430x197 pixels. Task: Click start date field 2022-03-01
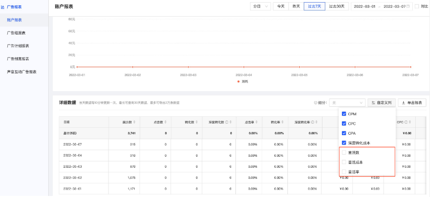[364, 7]
